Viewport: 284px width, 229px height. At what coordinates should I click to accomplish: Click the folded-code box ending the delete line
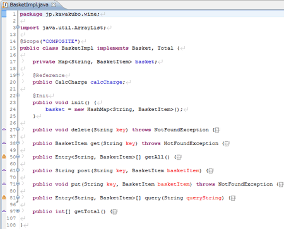tap(217, 130)
